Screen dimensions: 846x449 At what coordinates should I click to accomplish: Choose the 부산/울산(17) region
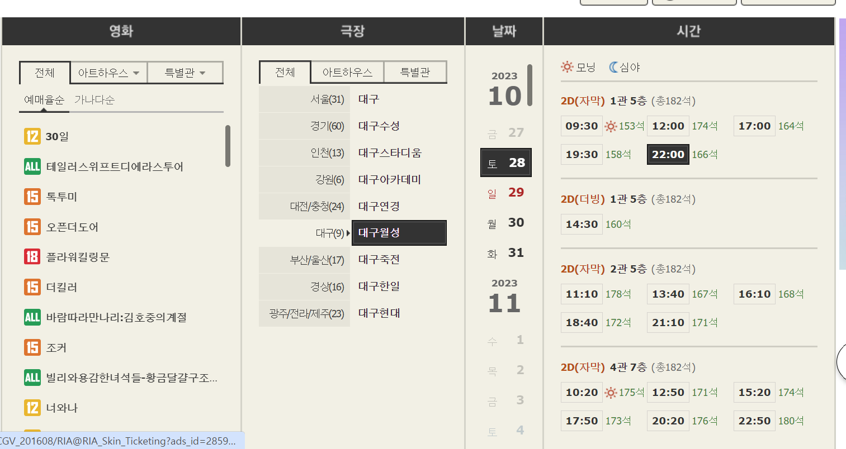[304, 260]
